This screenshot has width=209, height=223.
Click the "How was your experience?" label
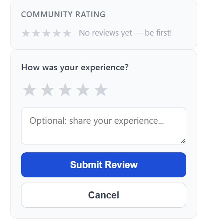[x=75, y=68]
